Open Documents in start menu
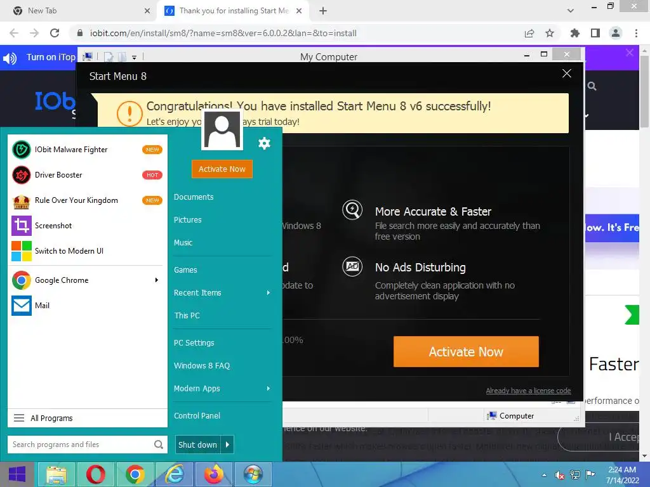This screenshot has height=487, width=650. (x=194, y=197)
